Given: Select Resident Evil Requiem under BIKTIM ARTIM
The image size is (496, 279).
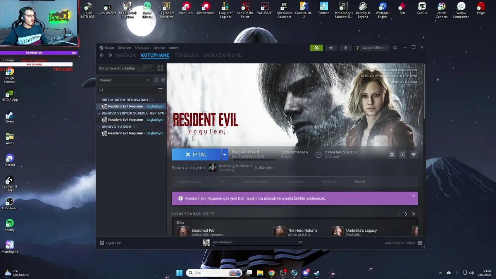Looking at the screenshot, I should (x=132, y=106).
